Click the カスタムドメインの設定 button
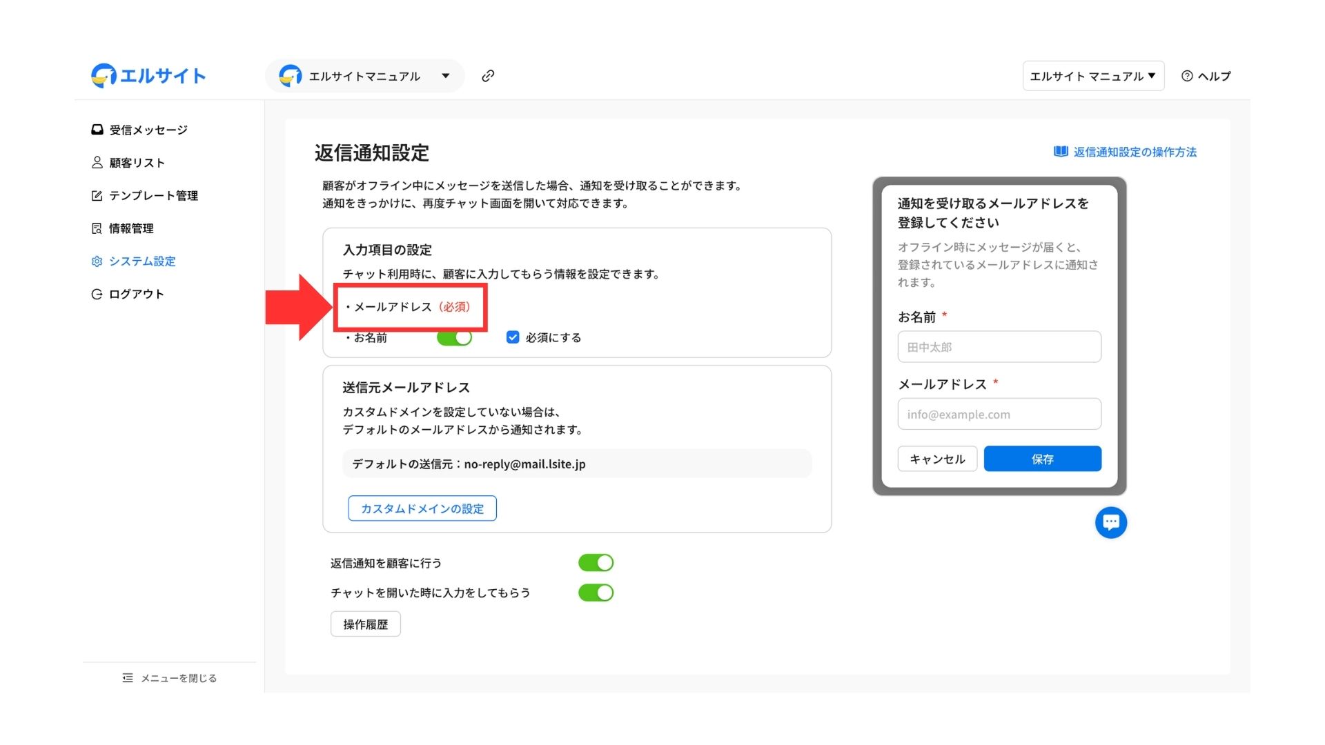 (422, 508)
